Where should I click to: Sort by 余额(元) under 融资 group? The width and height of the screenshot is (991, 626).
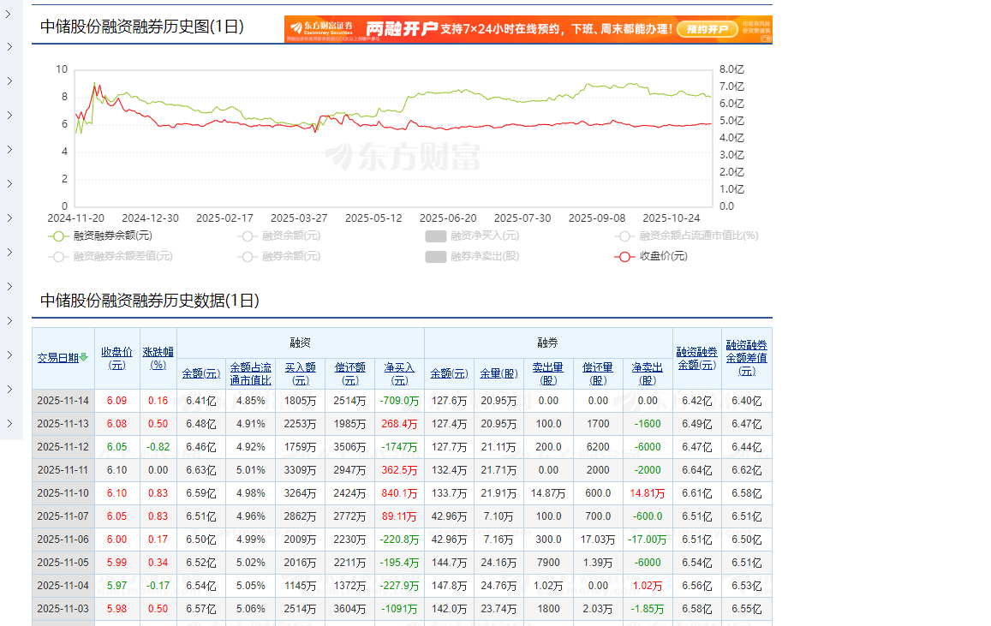(201, 373)
